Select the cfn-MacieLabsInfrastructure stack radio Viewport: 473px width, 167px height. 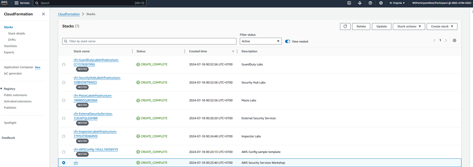(x=64, y=100)
